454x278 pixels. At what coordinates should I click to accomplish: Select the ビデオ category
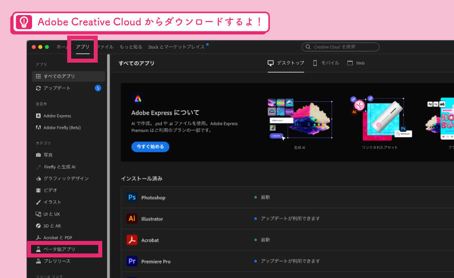(51, 190)
